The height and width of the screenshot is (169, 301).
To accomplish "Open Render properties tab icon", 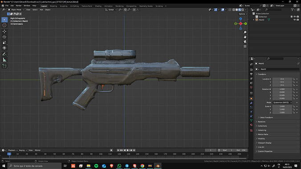I will (x=251, y=69).
